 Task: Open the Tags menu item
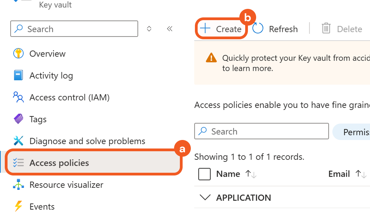click(38, 119)
